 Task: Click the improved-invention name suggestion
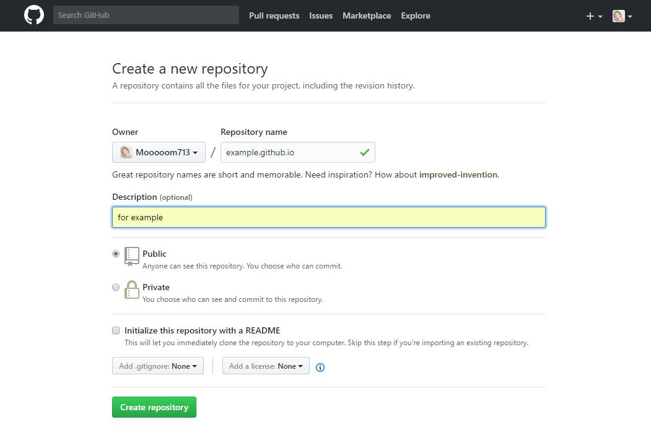pos(458,174)
